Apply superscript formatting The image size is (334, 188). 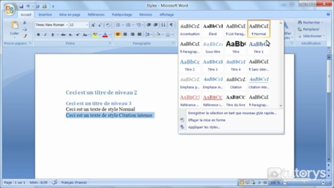point(78,34)
